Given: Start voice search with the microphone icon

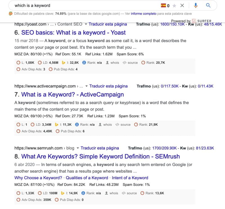Looking at the screenshot, I should (x=195, y=5).
